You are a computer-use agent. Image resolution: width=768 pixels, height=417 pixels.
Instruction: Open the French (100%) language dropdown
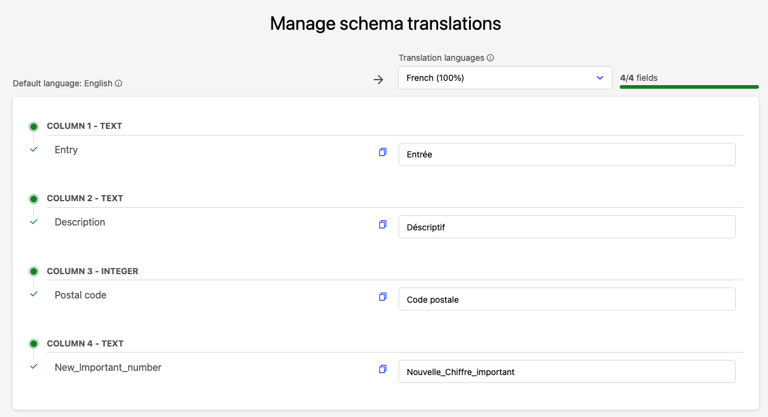[x=504, y=78]
